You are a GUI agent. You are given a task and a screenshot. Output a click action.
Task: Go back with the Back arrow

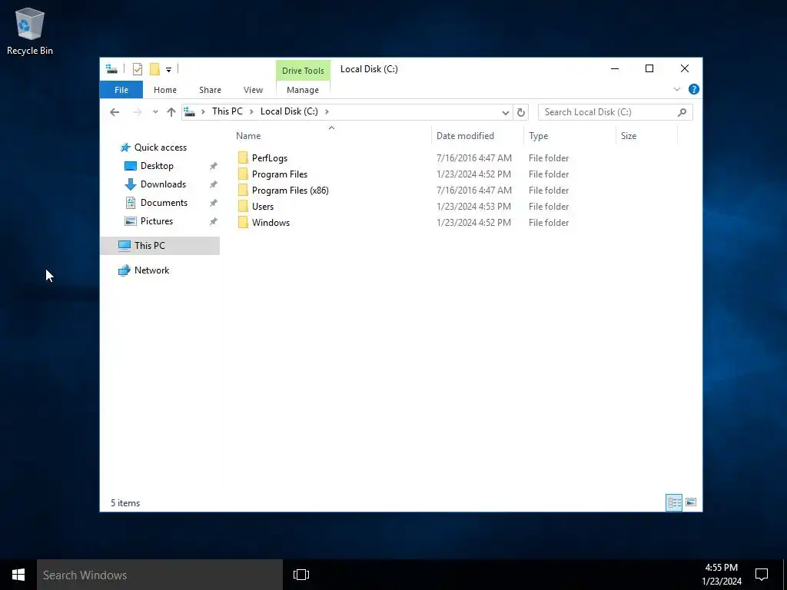[115, 112]
